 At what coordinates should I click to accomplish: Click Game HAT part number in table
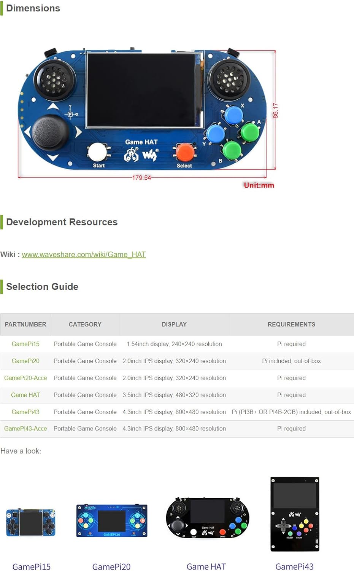pos(25,395)
